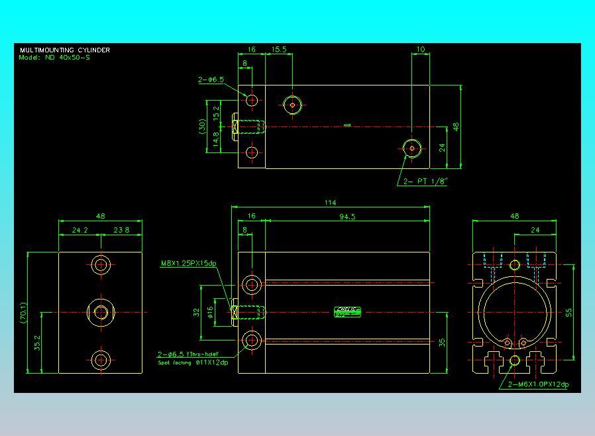Click the "14.8" vertical dimension
The height and width of the screenshot is (436, 595).
(216, 139)
